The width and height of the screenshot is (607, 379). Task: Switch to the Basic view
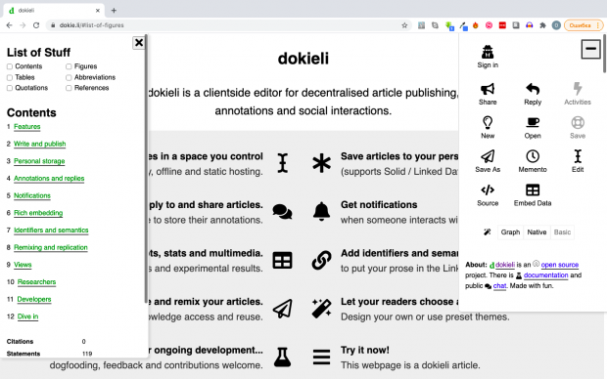coord(562,232)
